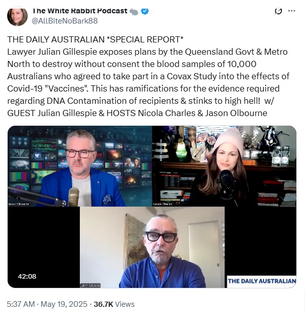This screenshot has width=305, height=316.
Task: Click the rabbit emoji beside the display name
Action: click(x=134, y=12)
